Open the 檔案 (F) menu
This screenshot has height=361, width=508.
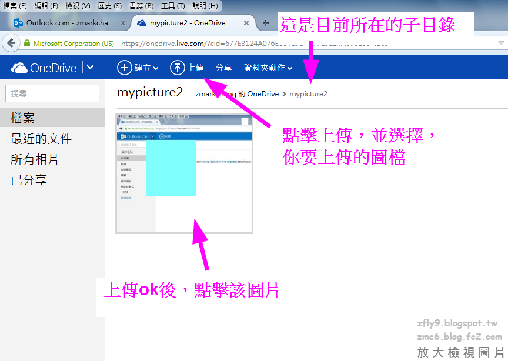pyautogui.click(x=15, y=5)
